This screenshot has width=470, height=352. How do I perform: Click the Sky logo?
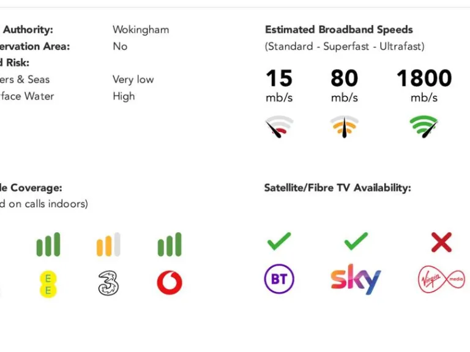coord(356,280)
